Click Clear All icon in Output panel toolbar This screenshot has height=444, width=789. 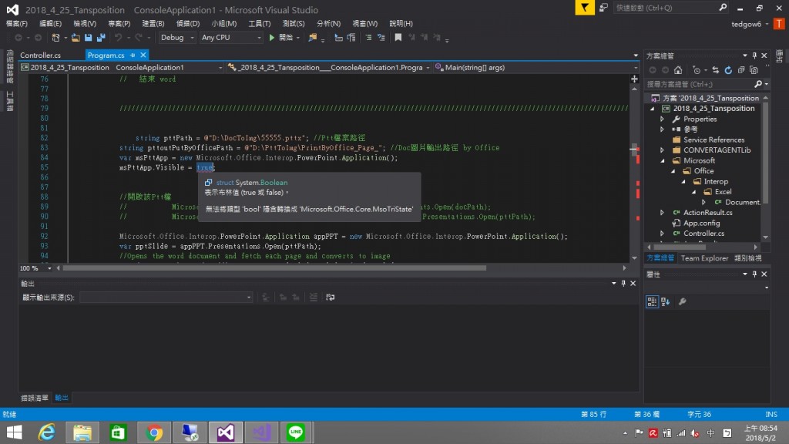(313, 298)
